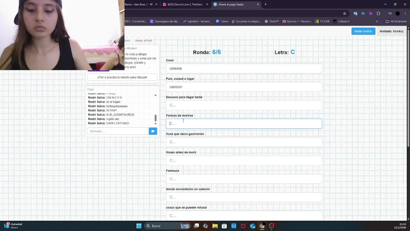Open the Encontrar mi dispositivo bookmark
This screenshot has width=410, height=231.
coord(246,21)
